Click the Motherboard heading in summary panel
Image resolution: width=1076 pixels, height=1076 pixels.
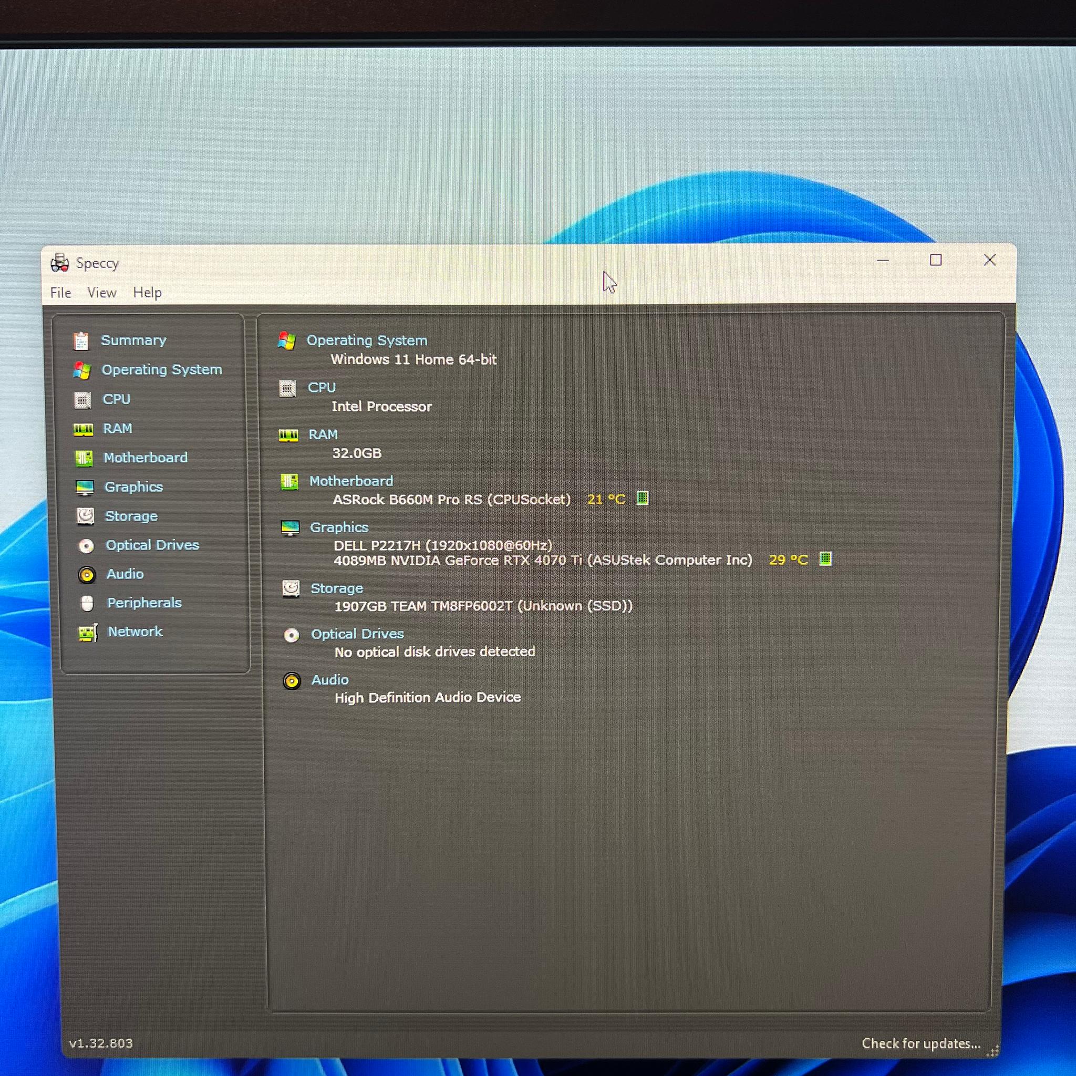pyautogui.click(x=351, y=481)
